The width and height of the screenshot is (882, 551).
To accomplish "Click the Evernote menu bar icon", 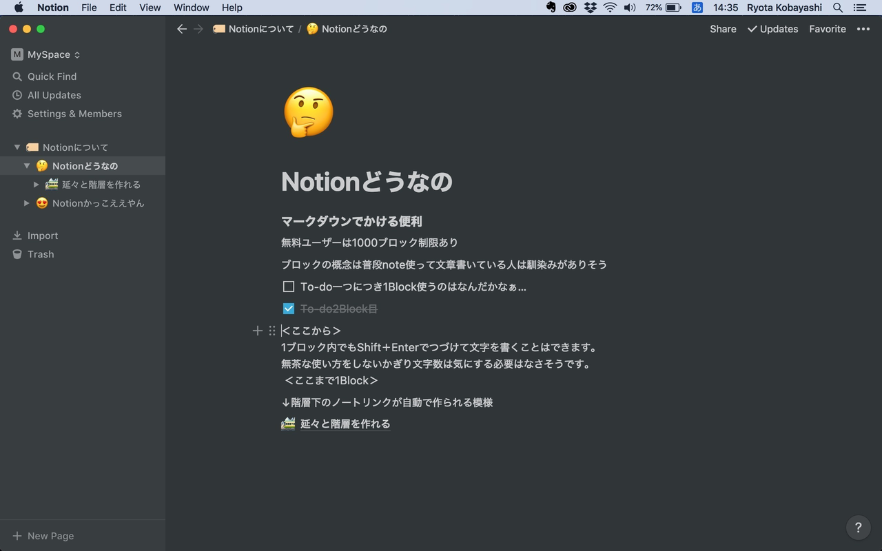I will coord(551,8).
